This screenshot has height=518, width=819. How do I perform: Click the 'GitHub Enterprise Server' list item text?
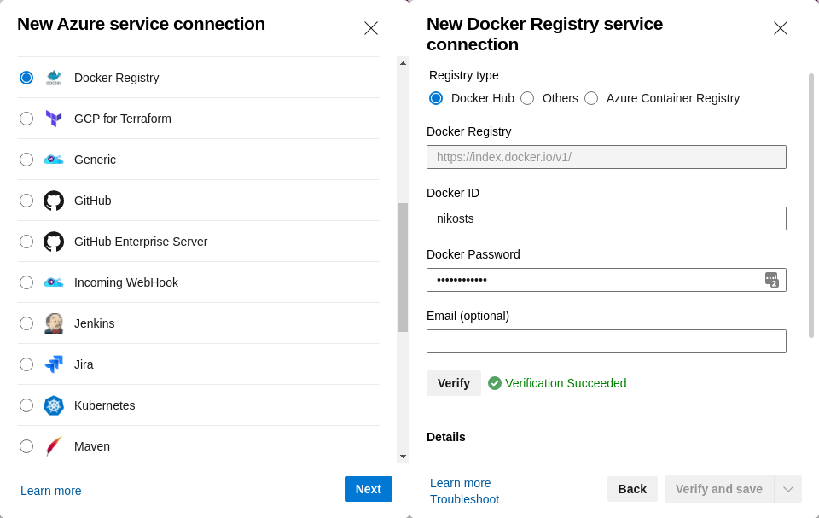(x=141, y=242)
